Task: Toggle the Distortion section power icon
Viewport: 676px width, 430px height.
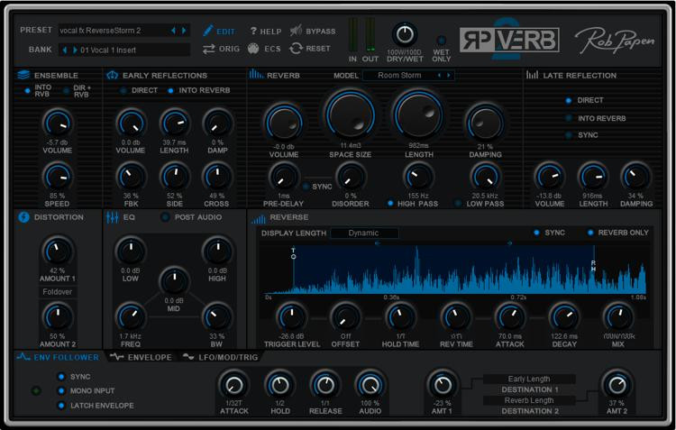Action: pos(23,217)
